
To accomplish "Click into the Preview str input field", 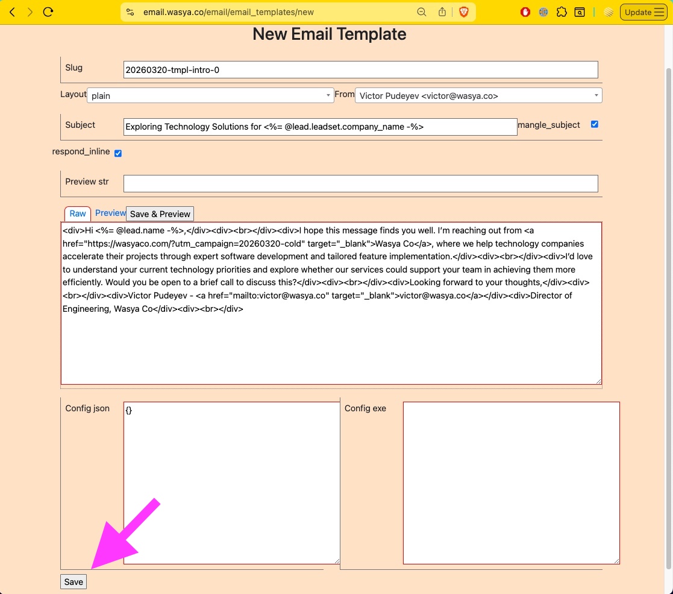I will point(360,183).
